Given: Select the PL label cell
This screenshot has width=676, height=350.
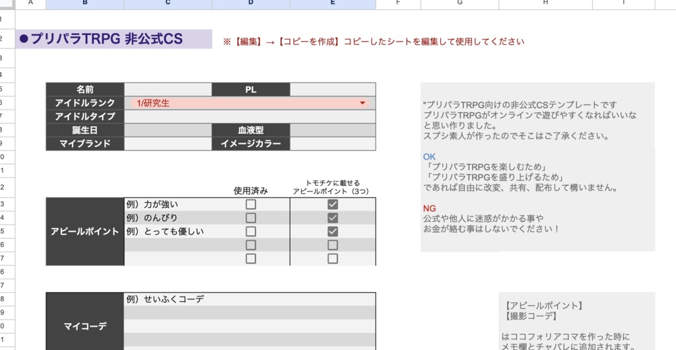Looking at the screenshot, I should (250, 90).
